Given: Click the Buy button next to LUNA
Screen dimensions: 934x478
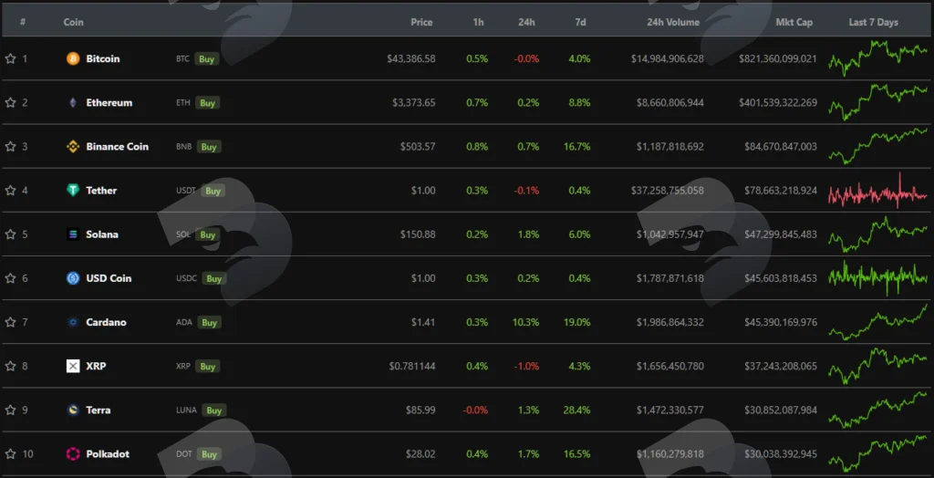Looking at the screenshot, I should 213,410.
